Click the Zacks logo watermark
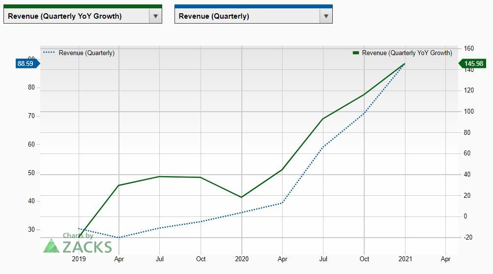This screenshot has width=493, height=274. click(78, 244)
